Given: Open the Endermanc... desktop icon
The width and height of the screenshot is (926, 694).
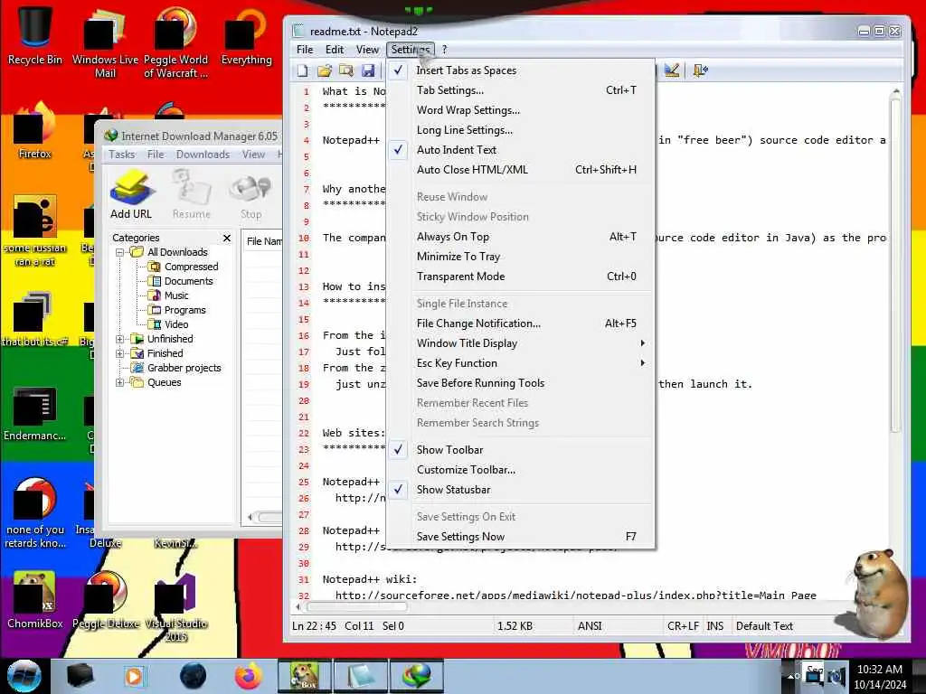Looking at the screenshot, I should point(35,413).
